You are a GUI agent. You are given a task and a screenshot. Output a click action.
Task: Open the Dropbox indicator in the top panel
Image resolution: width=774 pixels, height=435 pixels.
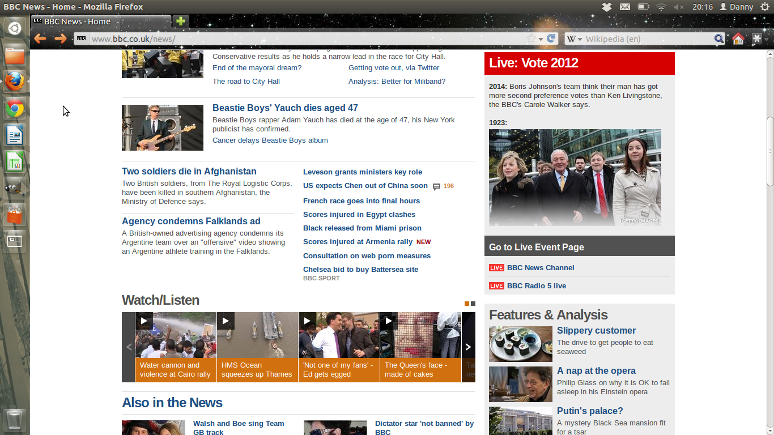point(606,7)
